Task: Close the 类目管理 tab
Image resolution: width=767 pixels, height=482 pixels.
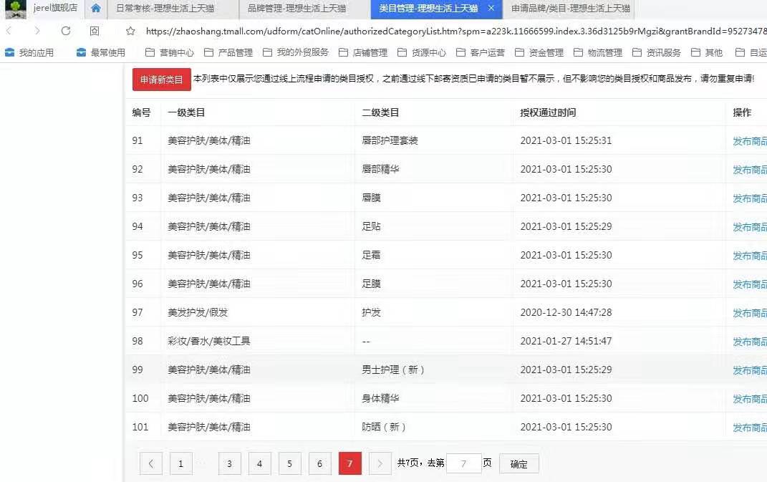Action: pyautogui.click(x=491, y=9)
